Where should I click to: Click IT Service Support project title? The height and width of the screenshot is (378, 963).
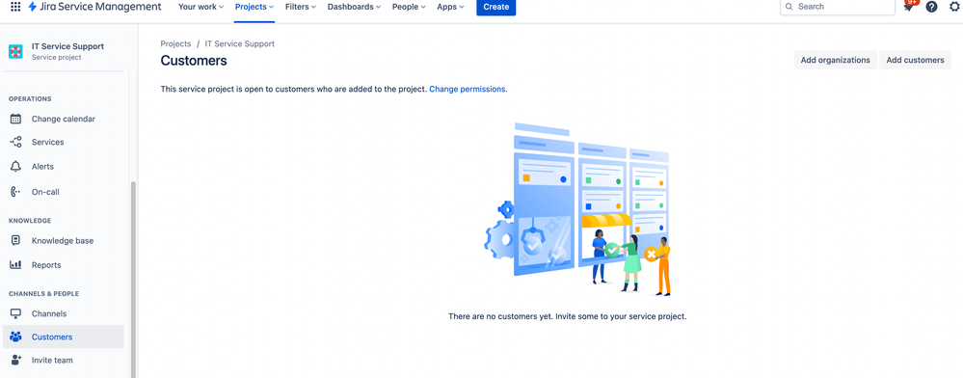click(67, 46)
